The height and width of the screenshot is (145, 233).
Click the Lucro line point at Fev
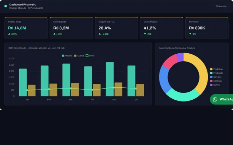coord(49,89)
